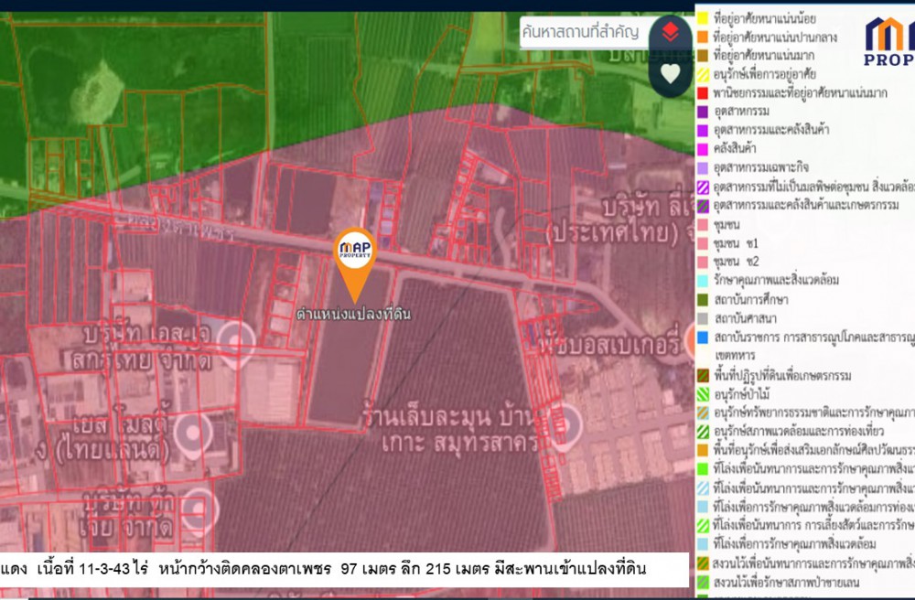Click the yellow ที่อยู่อาศัยหนาแน่นน้อย swatch

[703, 18]
